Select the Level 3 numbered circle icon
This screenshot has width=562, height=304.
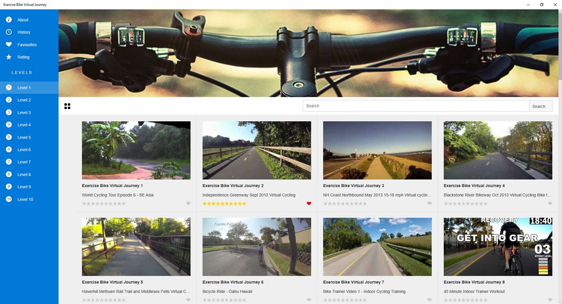tap(9, 112)
